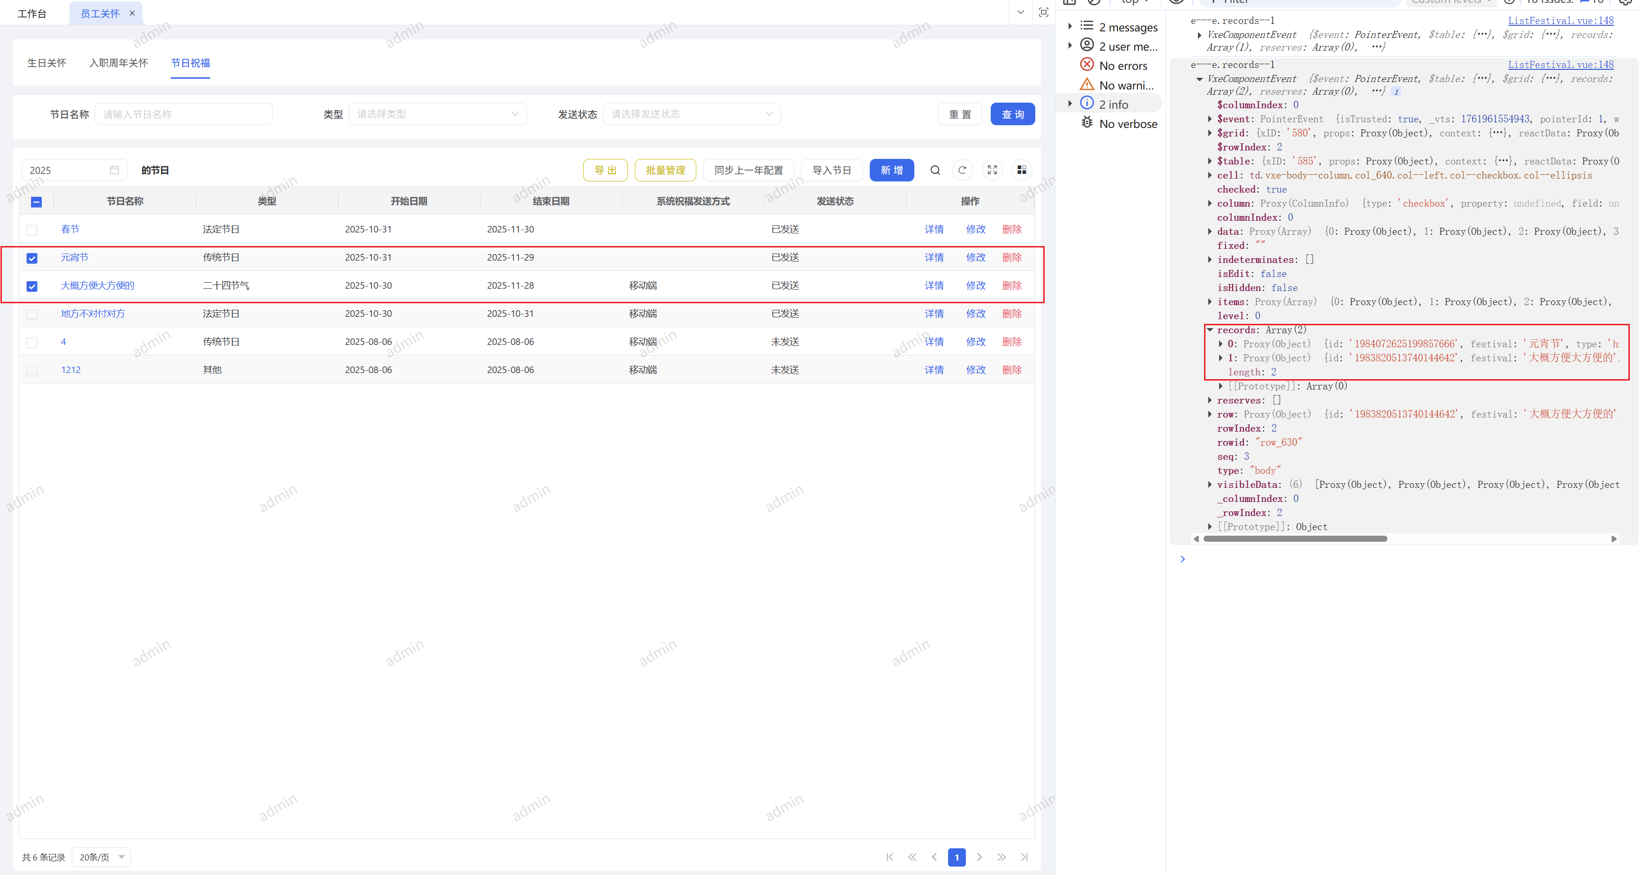Open the 20条/页 page size dropdown

101,857
